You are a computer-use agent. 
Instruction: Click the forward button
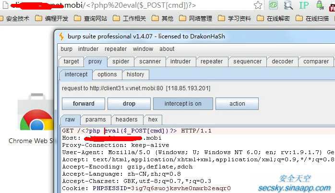pyautogui.click(x=84, y=104)
